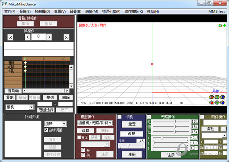Click the current frame (当前帧) button

click(13, 91)
